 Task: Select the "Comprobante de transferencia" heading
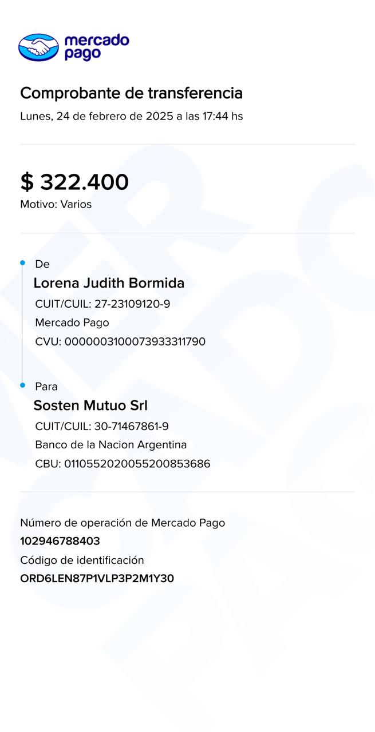click(x=131, y=93)
